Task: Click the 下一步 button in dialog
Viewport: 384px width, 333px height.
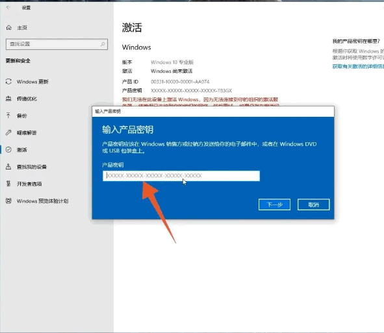Action: (274, 204)
